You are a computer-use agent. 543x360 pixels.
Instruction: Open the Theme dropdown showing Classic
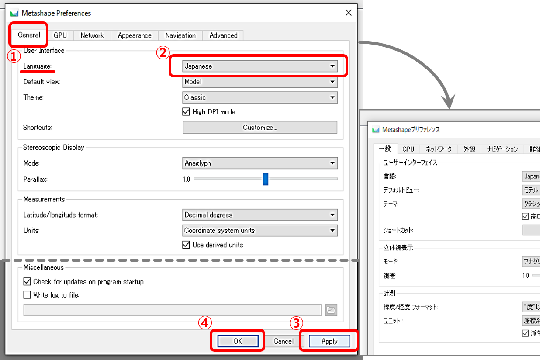tap(260, 97)
